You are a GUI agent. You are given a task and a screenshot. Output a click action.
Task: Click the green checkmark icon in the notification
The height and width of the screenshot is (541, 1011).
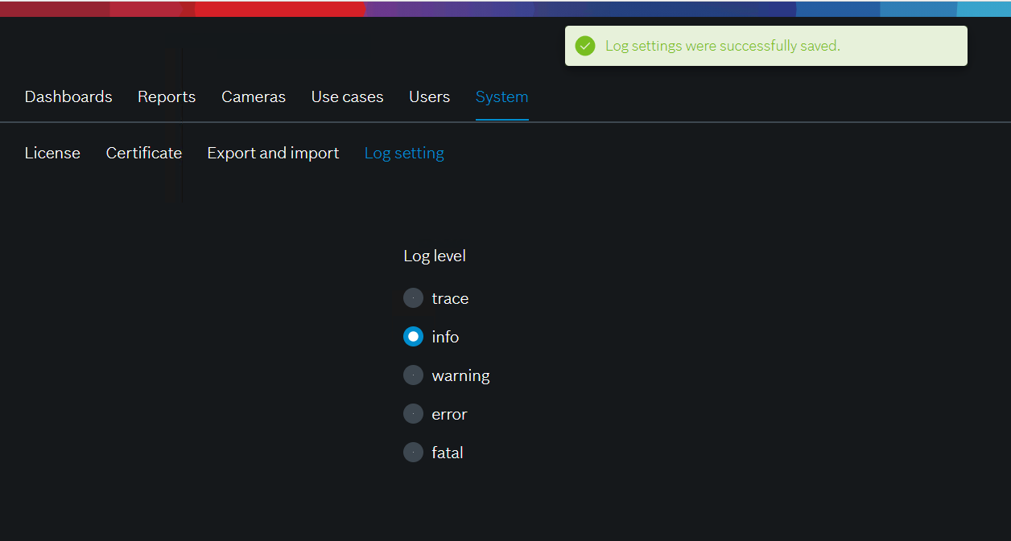click(x=585, y=46)
